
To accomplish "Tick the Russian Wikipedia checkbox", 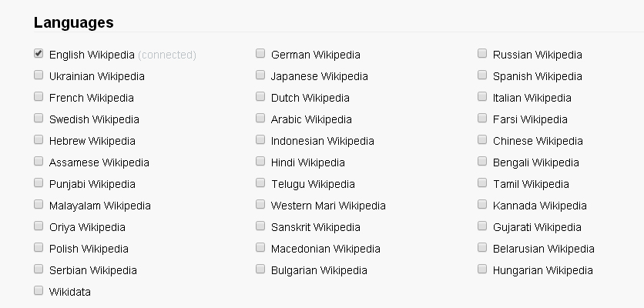I will tap(482, 53).
